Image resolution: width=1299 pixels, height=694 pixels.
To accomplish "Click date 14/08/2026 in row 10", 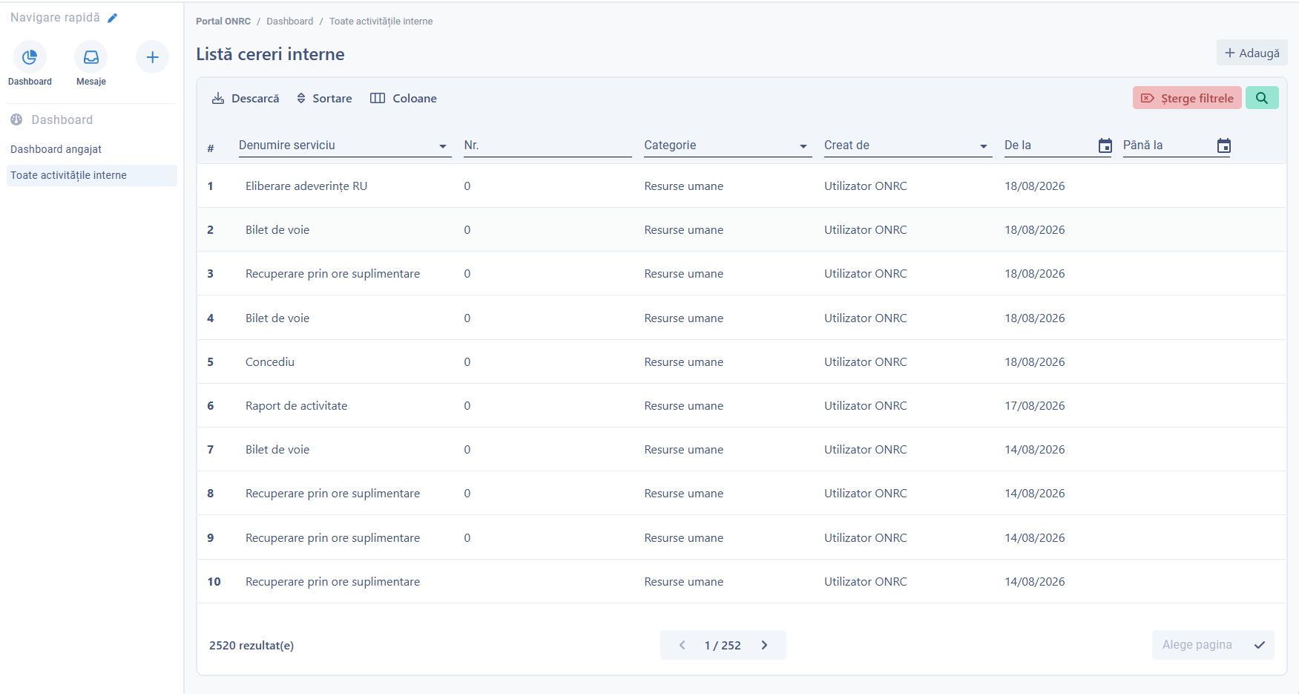I will click(1035, 582).
